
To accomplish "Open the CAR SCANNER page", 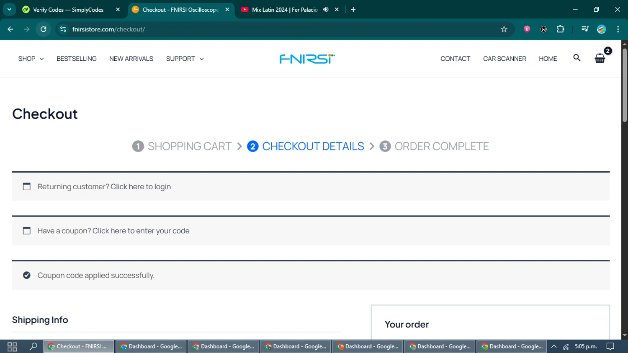I will click(504, 59).
